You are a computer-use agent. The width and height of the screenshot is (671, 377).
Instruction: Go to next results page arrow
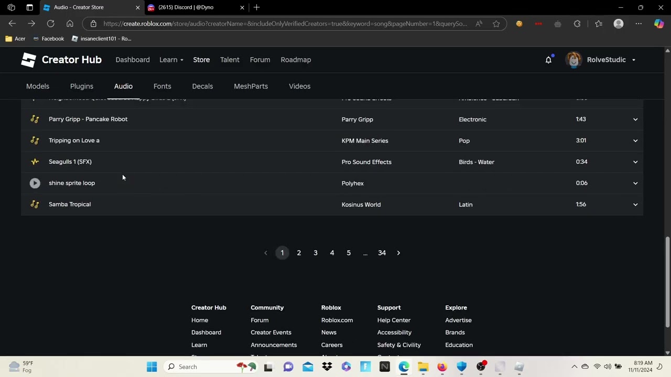pos(398,253)
